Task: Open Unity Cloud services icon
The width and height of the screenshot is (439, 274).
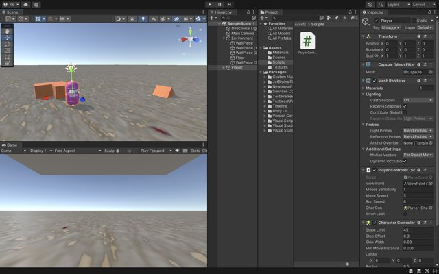Action: point(26,5)
